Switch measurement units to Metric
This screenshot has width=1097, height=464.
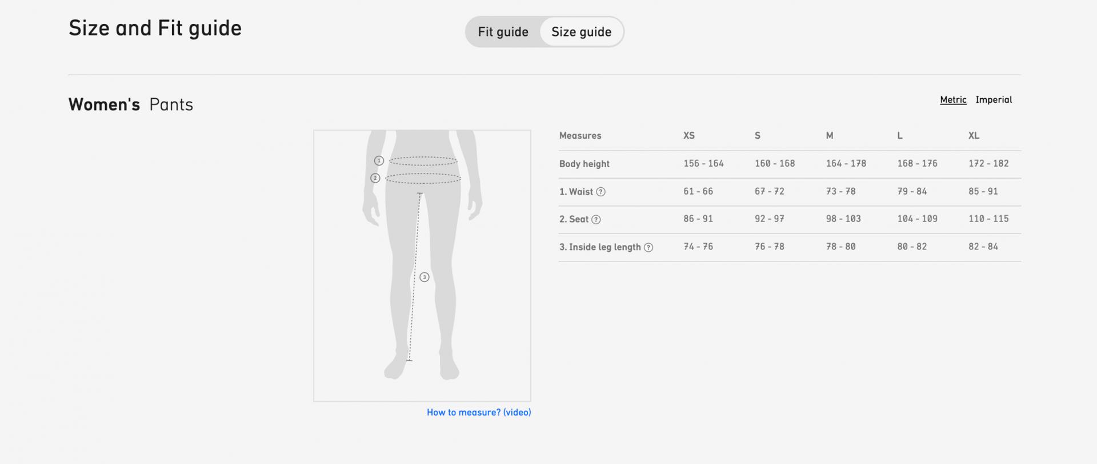(x=953, y=100)
